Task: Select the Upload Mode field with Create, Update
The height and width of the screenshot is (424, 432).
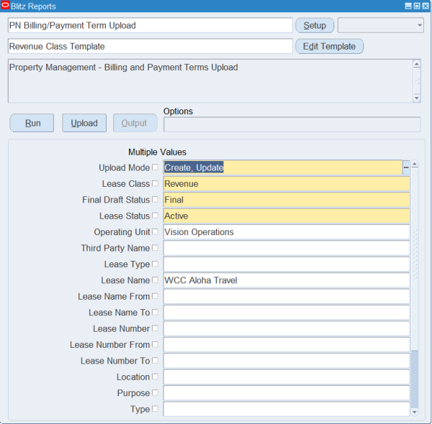Action: (283, 167)
